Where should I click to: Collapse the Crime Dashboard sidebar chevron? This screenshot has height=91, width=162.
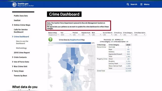13,36
